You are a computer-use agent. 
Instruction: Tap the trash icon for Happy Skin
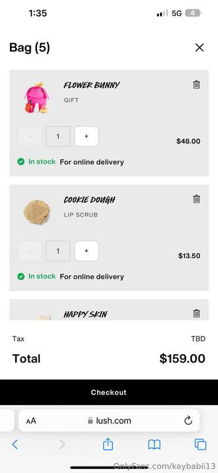pos(196,313)
